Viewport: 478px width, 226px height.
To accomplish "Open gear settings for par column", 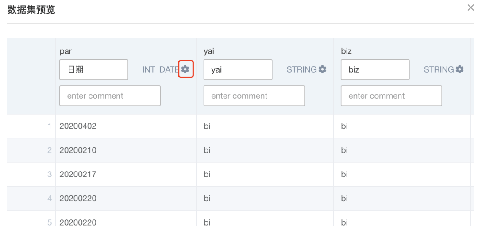I will coord(185,69).
